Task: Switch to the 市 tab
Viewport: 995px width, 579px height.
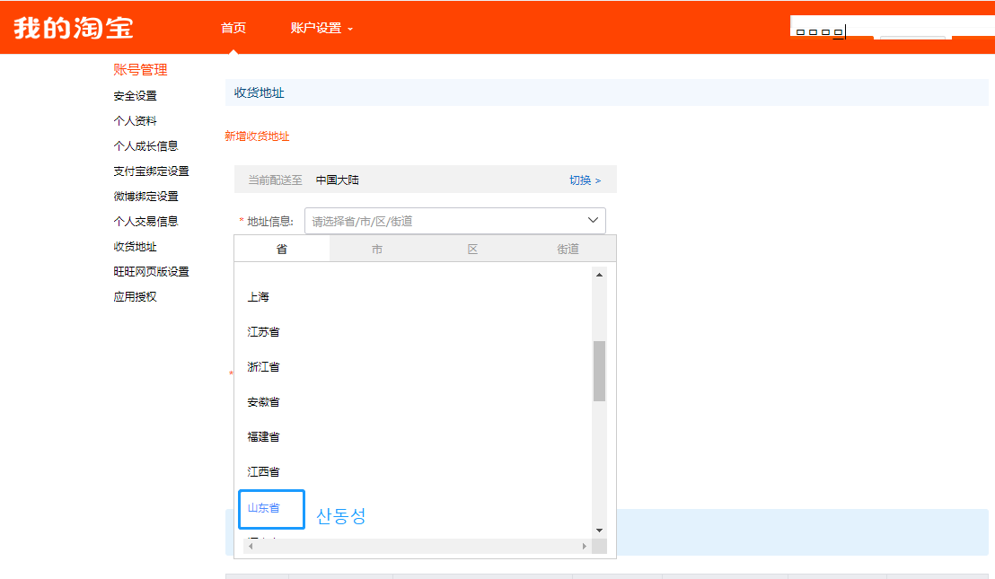Action: pos(377,250)
